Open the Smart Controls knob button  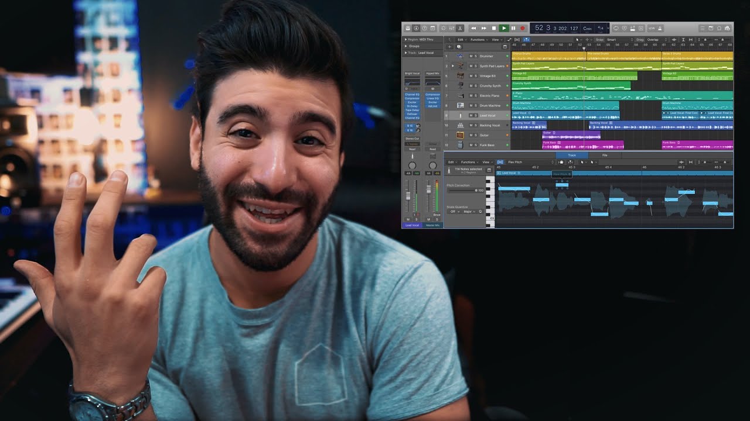click(444, 28)
